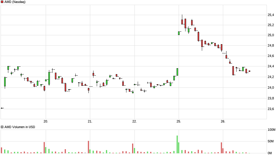Screen dimensions: 279x156
Task: Click the 24,0 price axis label
Action: coord(272,87)
